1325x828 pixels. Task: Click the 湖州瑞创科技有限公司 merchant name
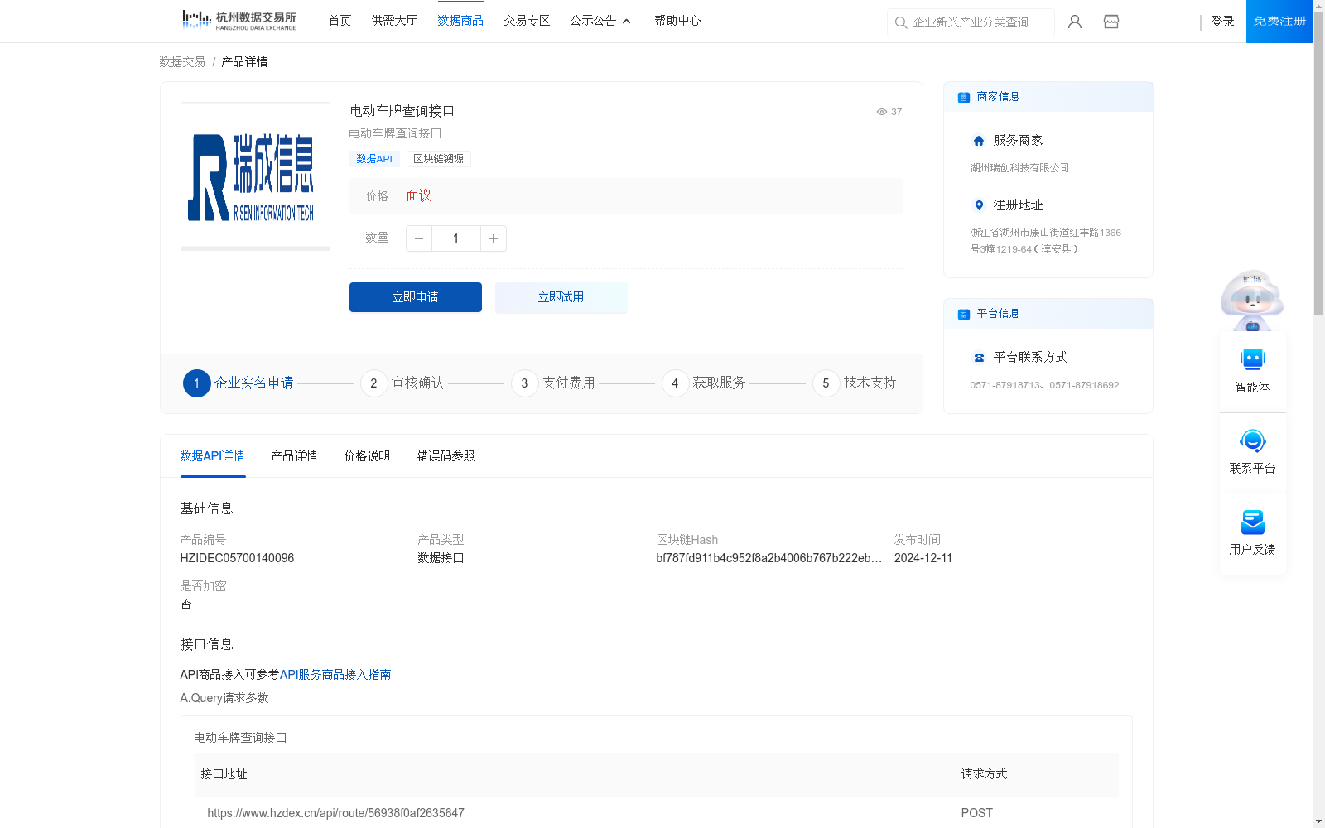coord(1019,168)
